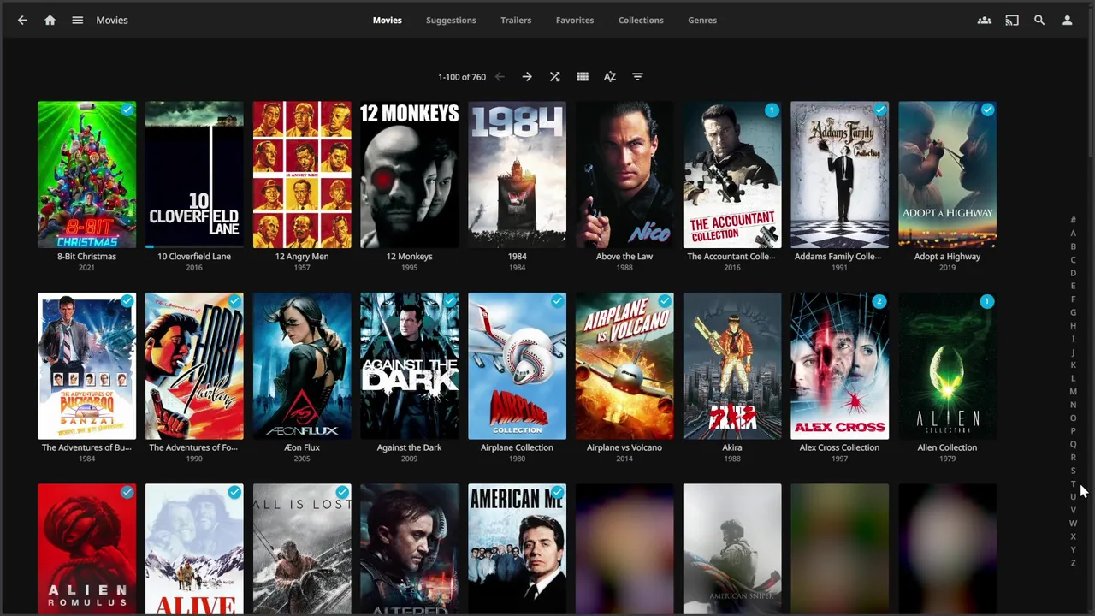
Task: Click the '8-Bit Christmas' title link
Action: [x=86, y=256]
